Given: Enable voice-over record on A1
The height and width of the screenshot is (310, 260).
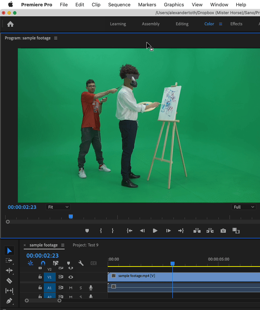Looking at the screenshot, I should [x=91, y=288].
